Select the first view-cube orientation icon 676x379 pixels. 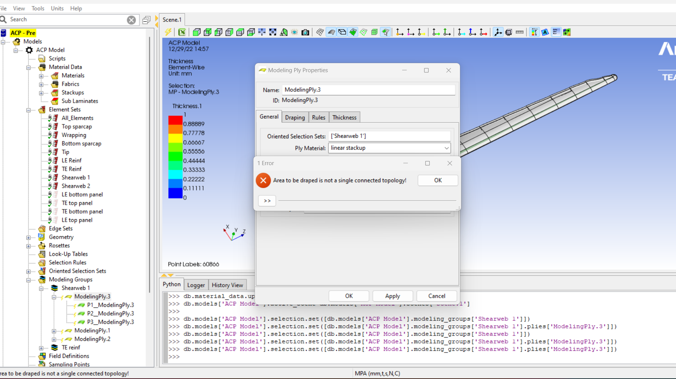[x=196, y=32]
